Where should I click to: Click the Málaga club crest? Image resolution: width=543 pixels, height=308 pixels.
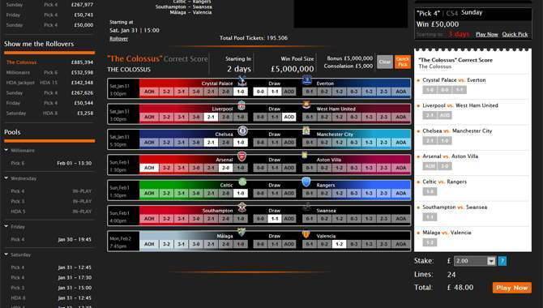point(242,232)
